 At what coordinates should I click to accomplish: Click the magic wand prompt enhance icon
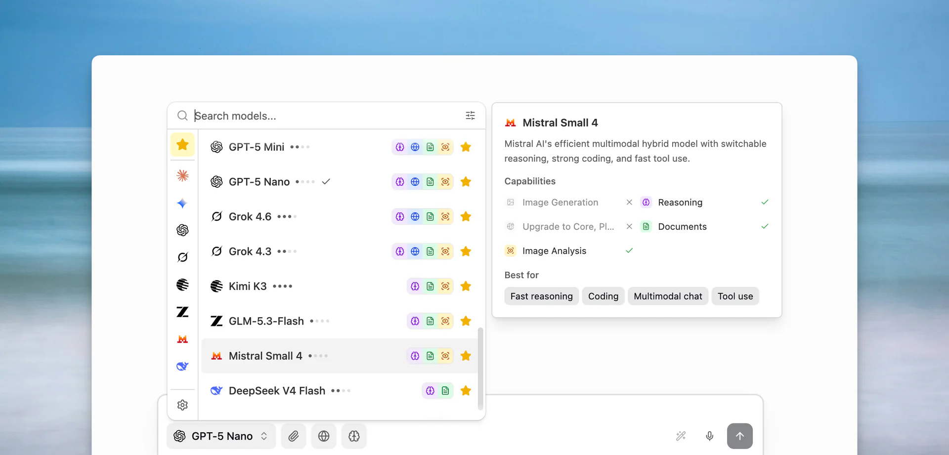pos(681,436)
